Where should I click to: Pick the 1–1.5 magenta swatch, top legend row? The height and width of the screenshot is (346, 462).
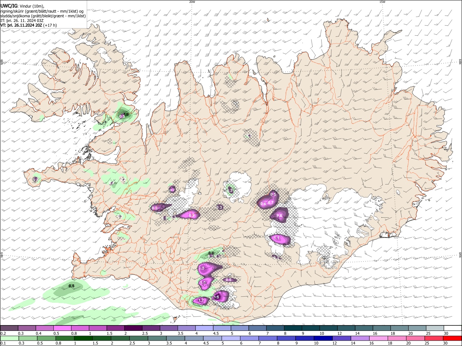point(97,328)
